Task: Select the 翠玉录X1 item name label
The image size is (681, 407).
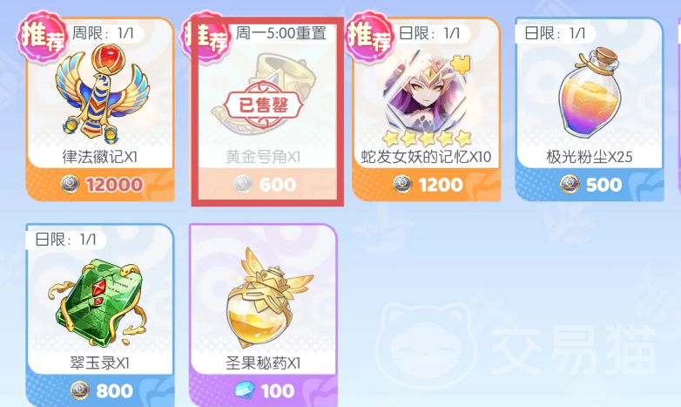Action: (100, 363)
